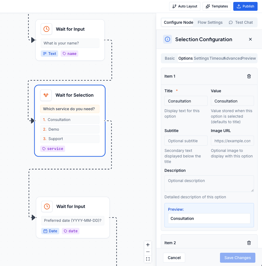The height and width of the screenshot is (266, 262).
Task: Switch to the Flow Settings tab
Action: (x=210, y=22)
